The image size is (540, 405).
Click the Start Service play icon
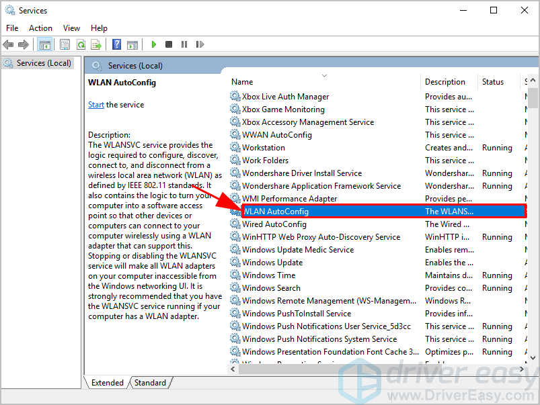tap(154, 45)
